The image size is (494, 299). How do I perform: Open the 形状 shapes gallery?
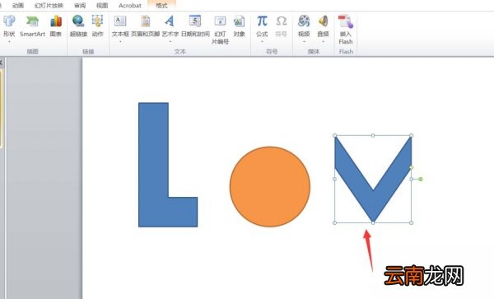point(9,27)
